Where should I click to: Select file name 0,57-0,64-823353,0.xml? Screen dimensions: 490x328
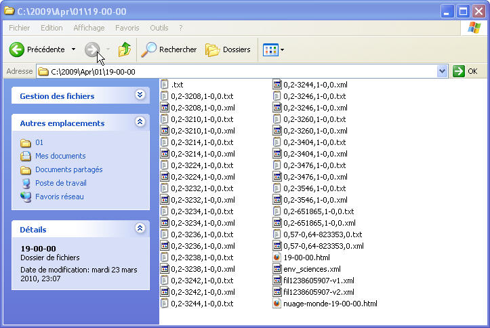[323, 246]
